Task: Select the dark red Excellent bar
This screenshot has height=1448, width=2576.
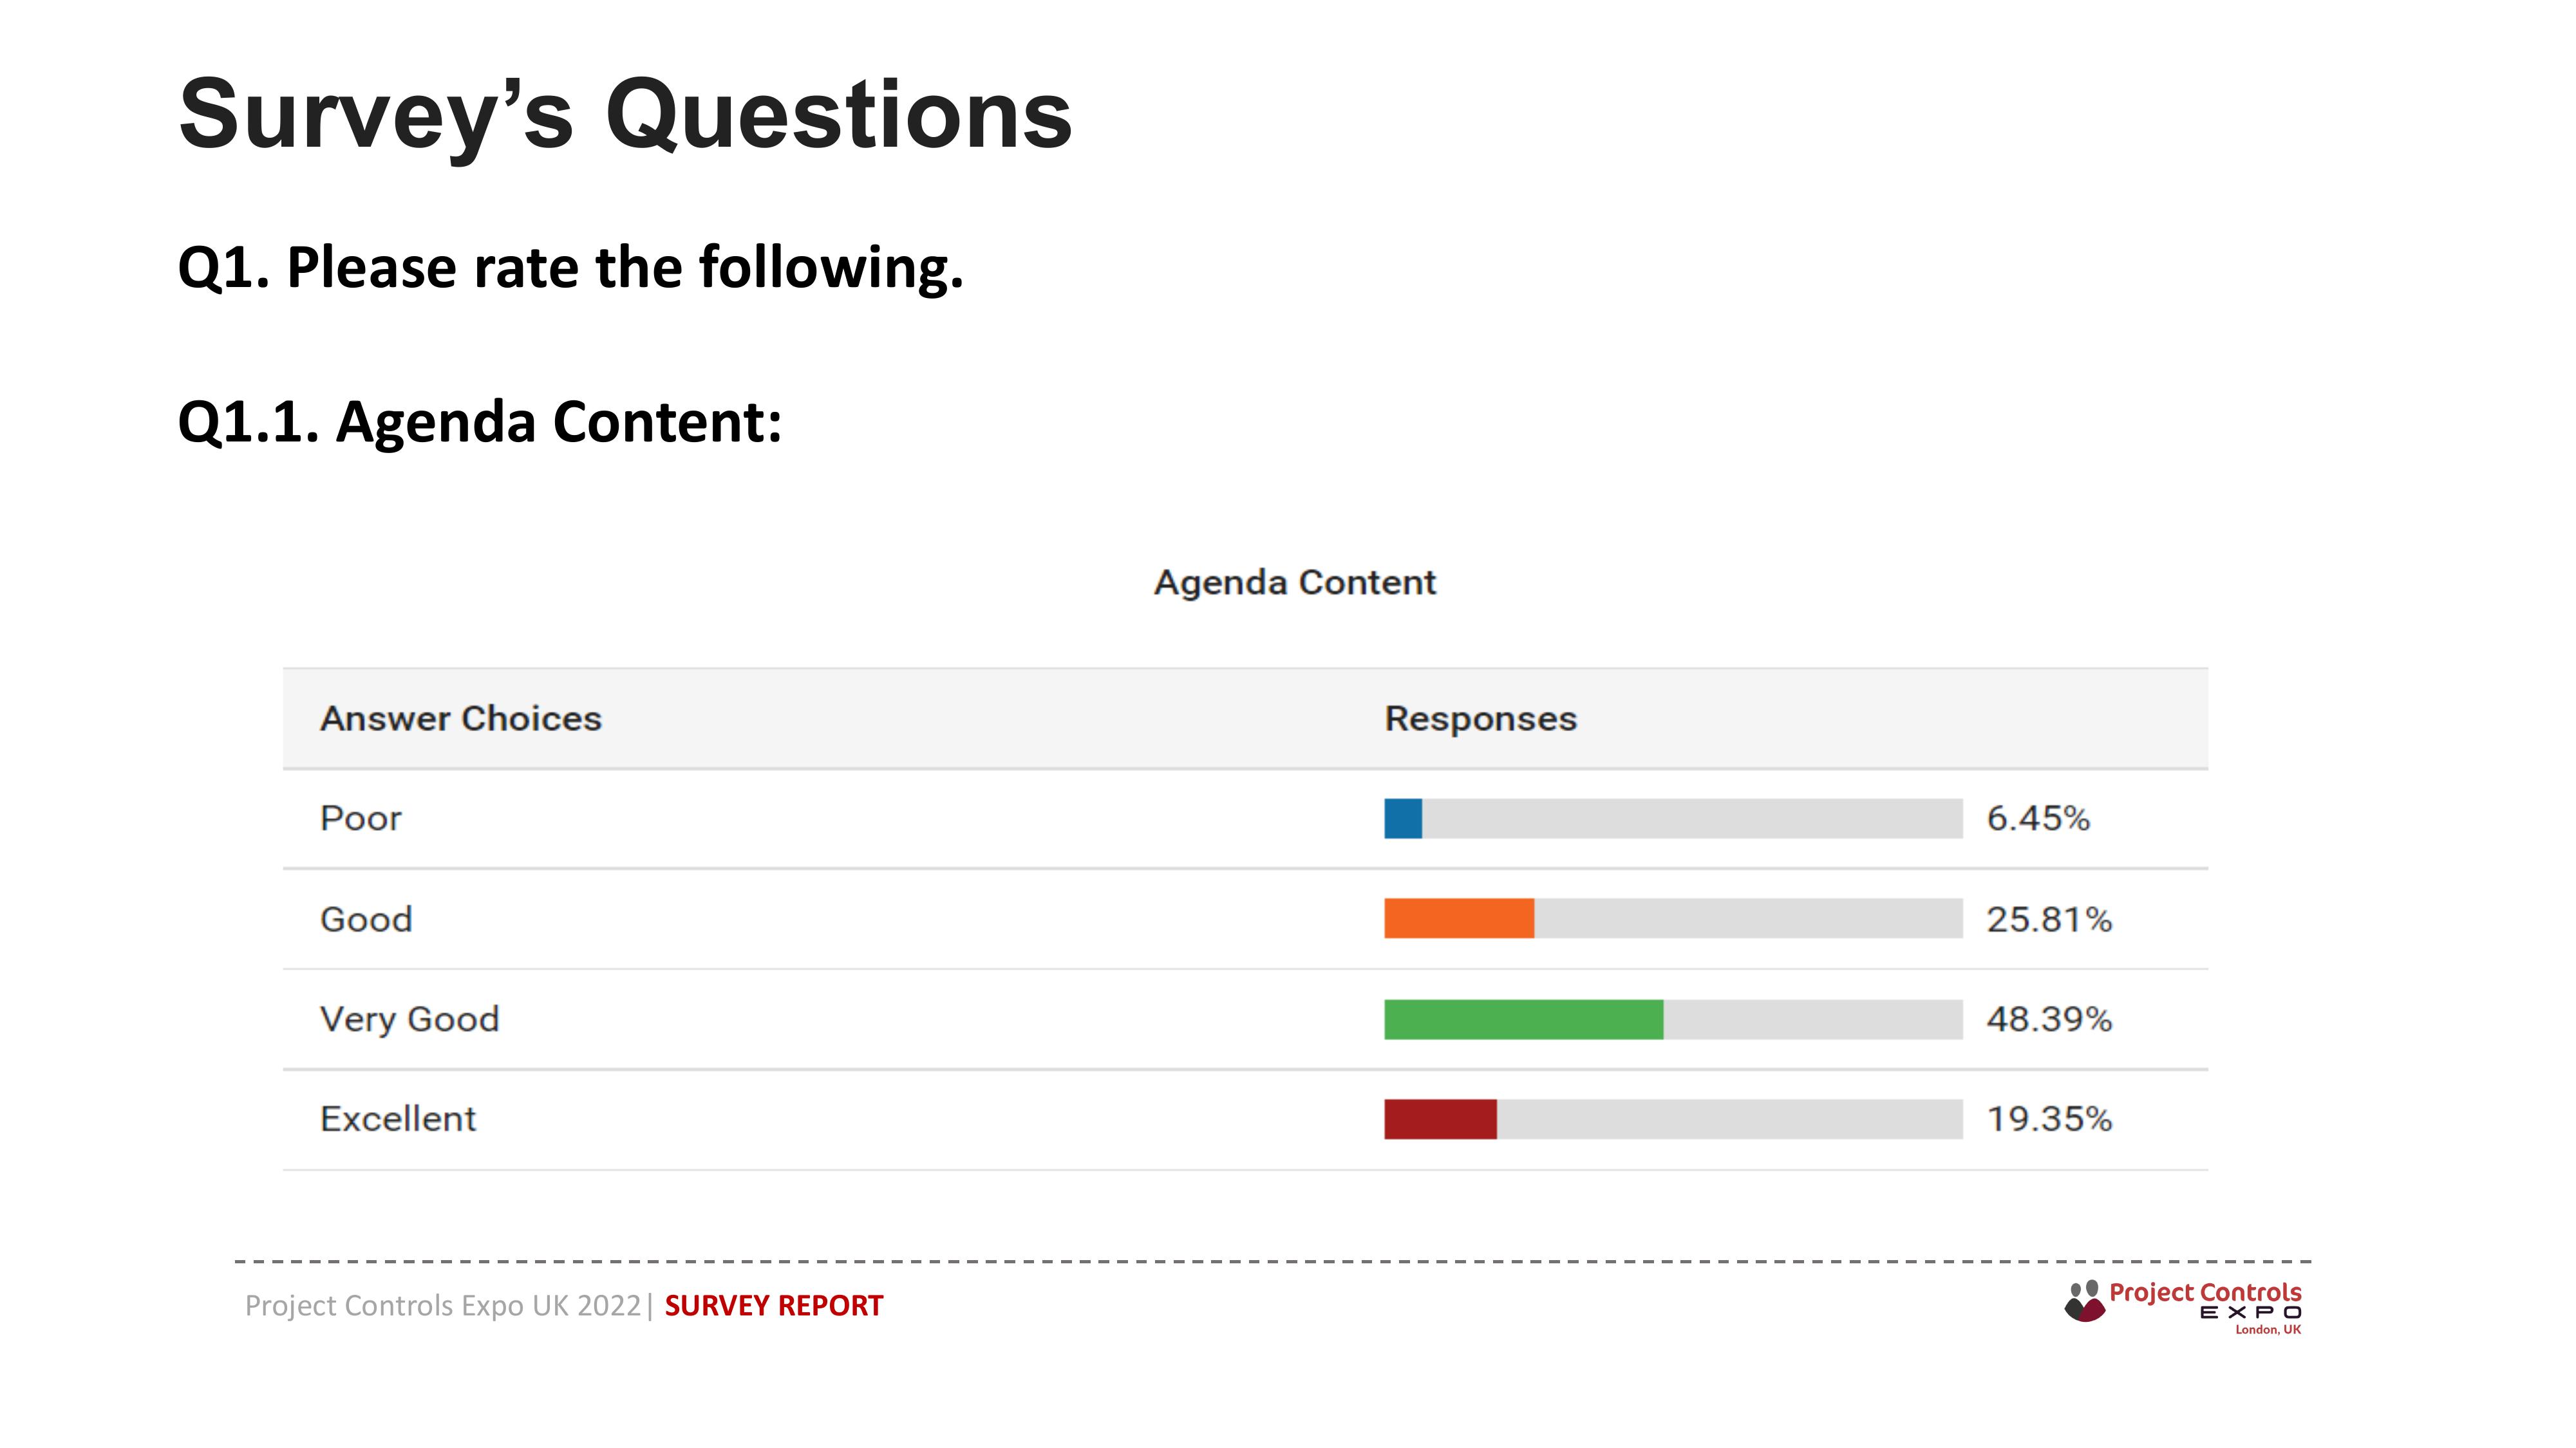Action: point(1440,1119)
